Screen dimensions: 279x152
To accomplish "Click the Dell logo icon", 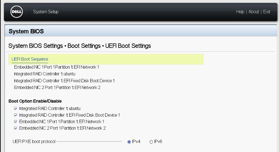I will (16, 12).
